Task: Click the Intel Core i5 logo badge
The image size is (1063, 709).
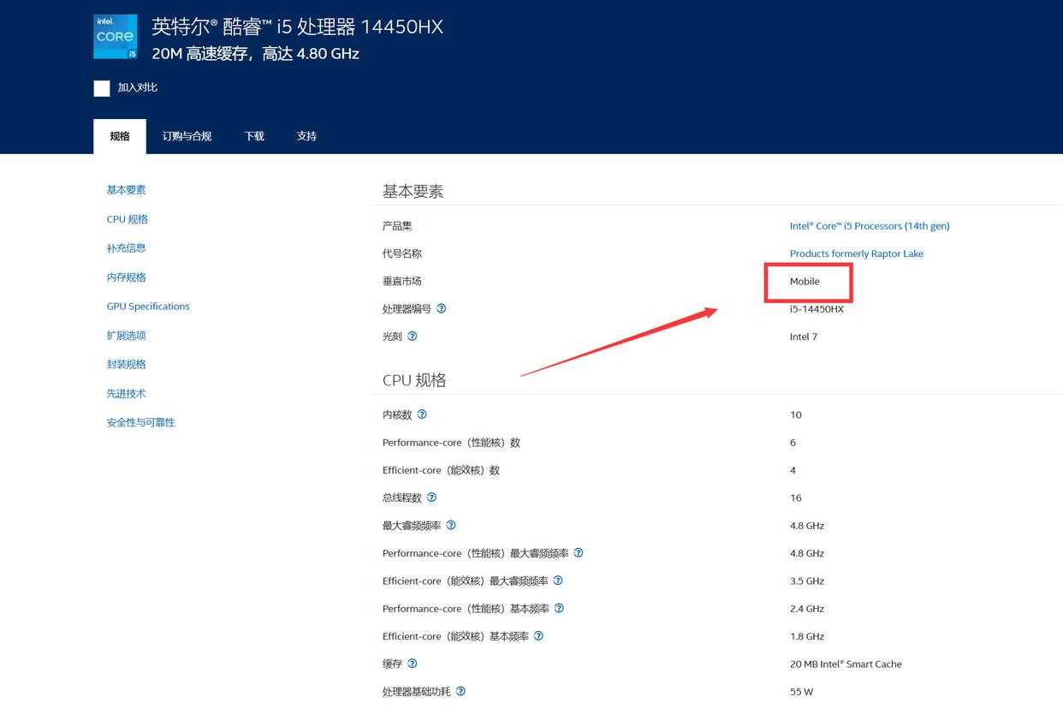Action: [x=115, y=37]
